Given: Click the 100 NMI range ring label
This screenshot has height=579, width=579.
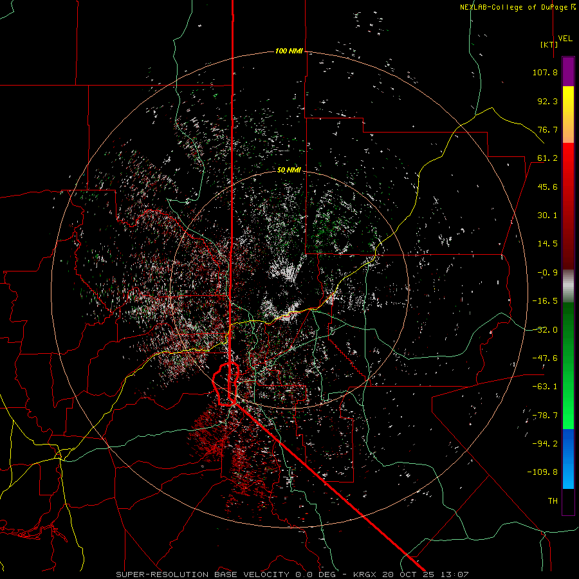Looking at the screenshot, I should [x=289, y=51].
